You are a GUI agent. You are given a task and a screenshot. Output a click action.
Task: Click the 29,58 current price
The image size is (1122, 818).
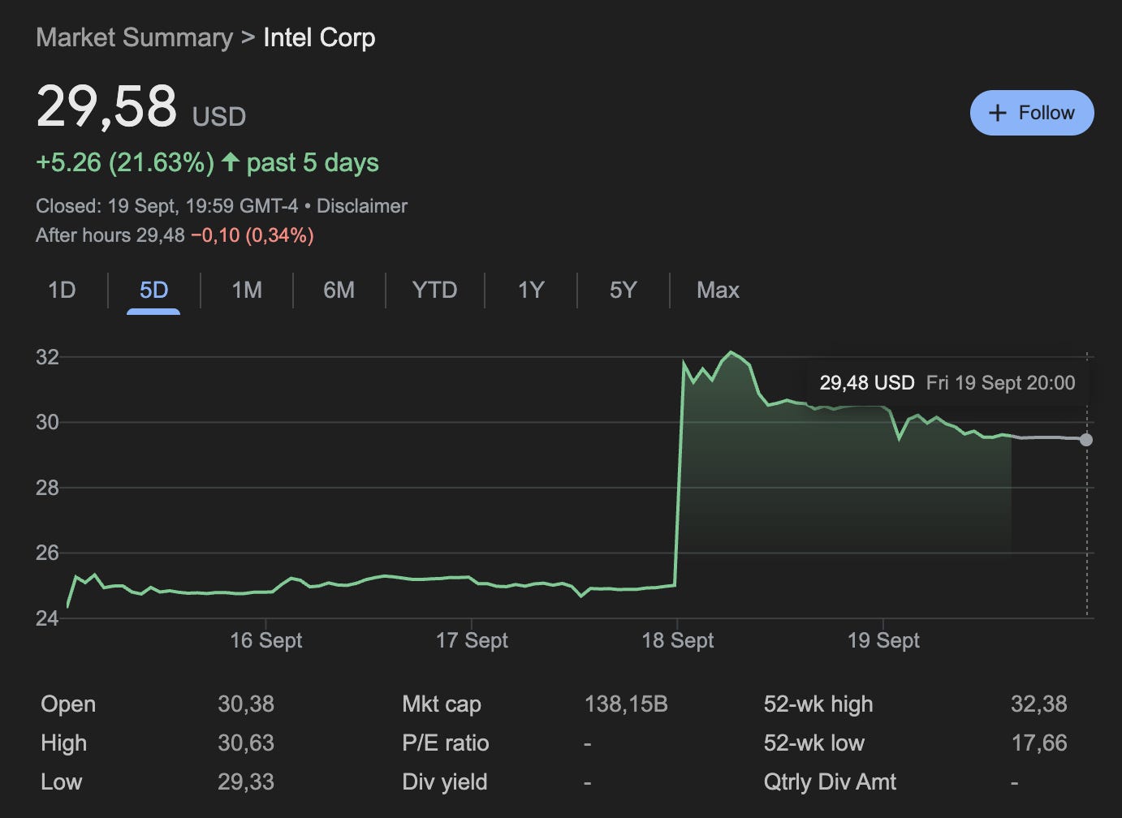(106, 106)
